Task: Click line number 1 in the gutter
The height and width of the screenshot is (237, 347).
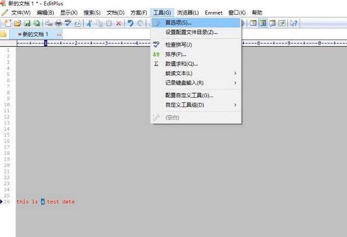Action: 8,50
